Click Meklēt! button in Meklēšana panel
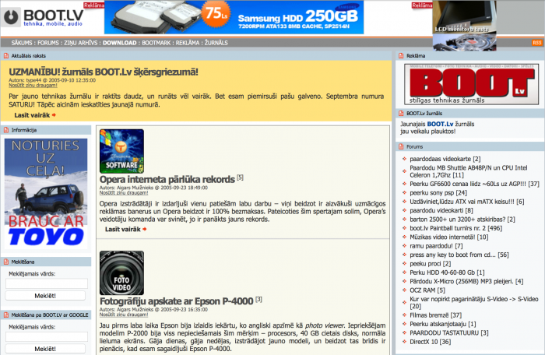545x355 pixels. tap(45, 296)
